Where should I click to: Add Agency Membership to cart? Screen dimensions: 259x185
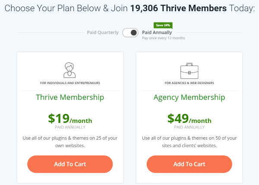[x=189, y=164]
